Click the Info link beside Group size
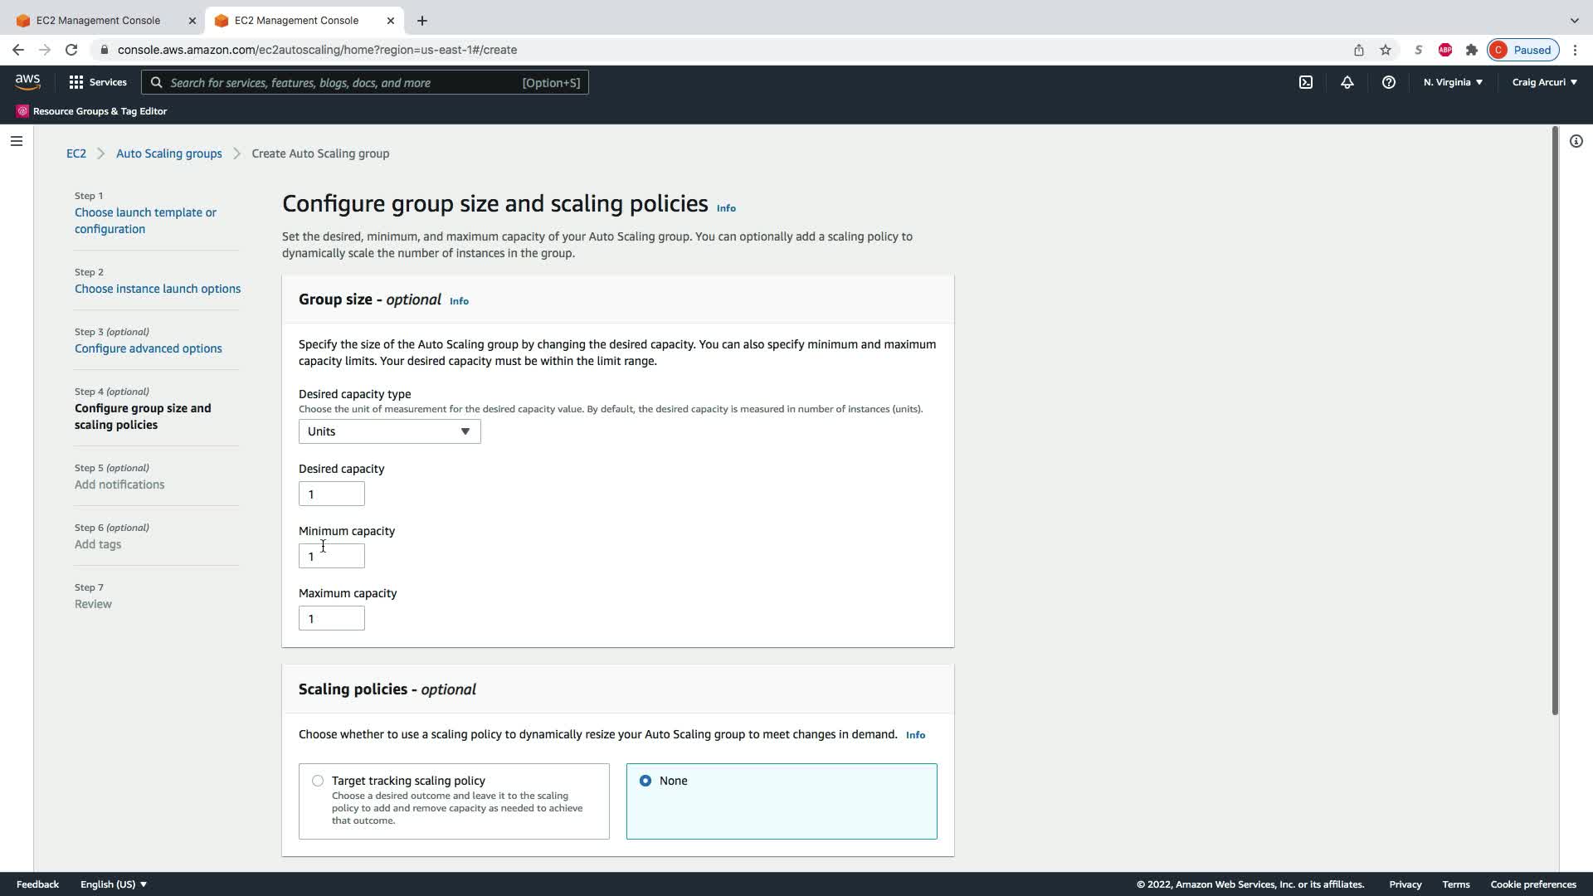Screen dimensions: 1593x896 pos(459,301)
